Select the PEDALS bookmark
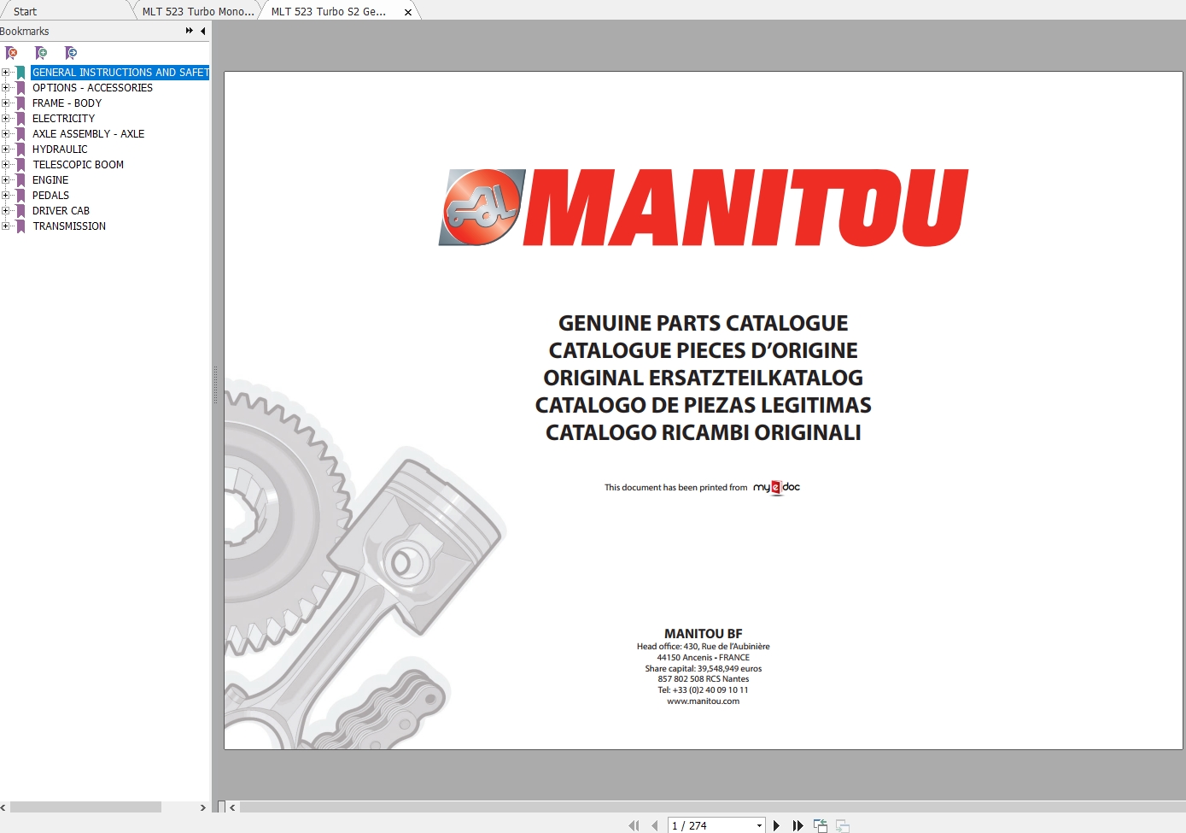 [x=50, y=196]
